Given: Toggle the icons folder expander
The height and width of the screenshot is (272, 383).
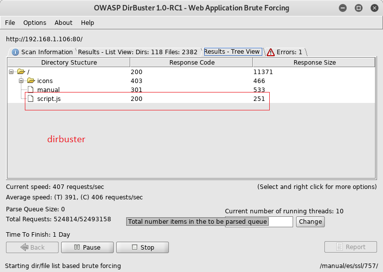Looking at the screenshot, I should 21,81.
